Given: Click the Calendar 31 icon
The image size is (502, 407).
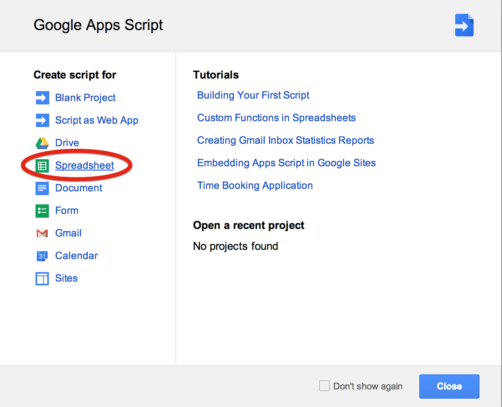Looking at the screenshot, I should click(42, 256).
